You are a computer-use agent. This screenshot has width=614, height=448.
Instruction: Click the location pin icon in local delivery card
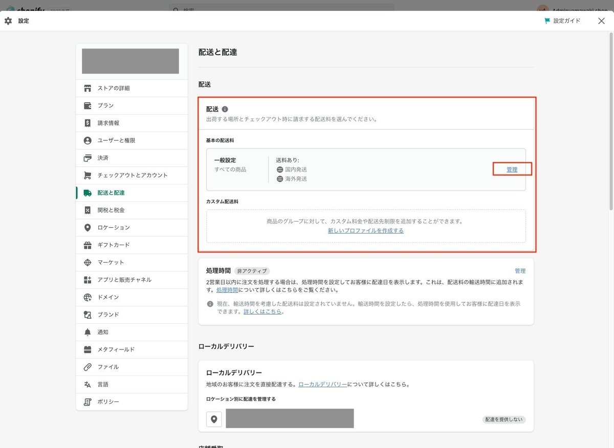(214, 419)
